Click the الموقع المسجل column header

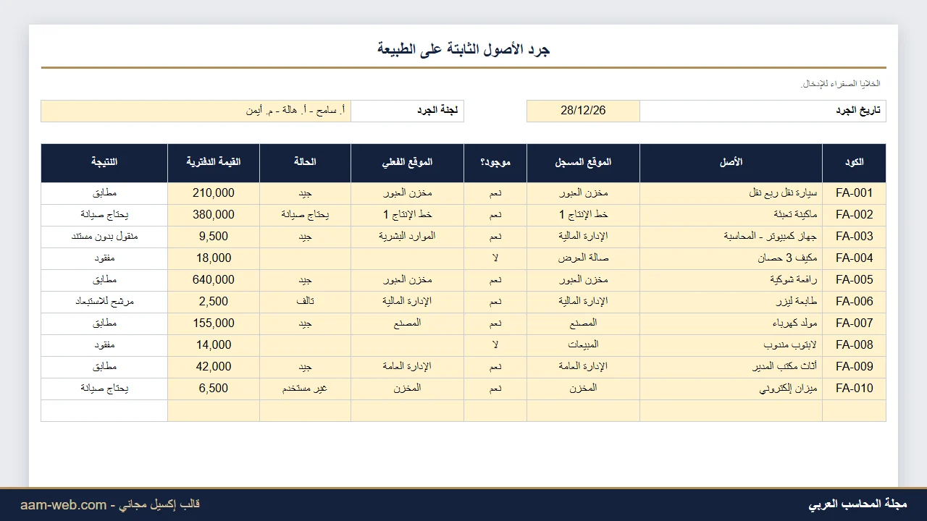583,163
